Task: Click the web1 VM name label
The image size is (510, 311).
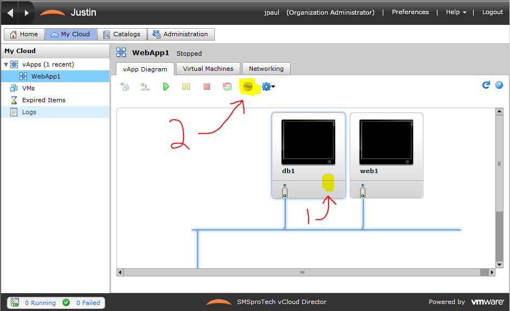Action: coord(369,171)
